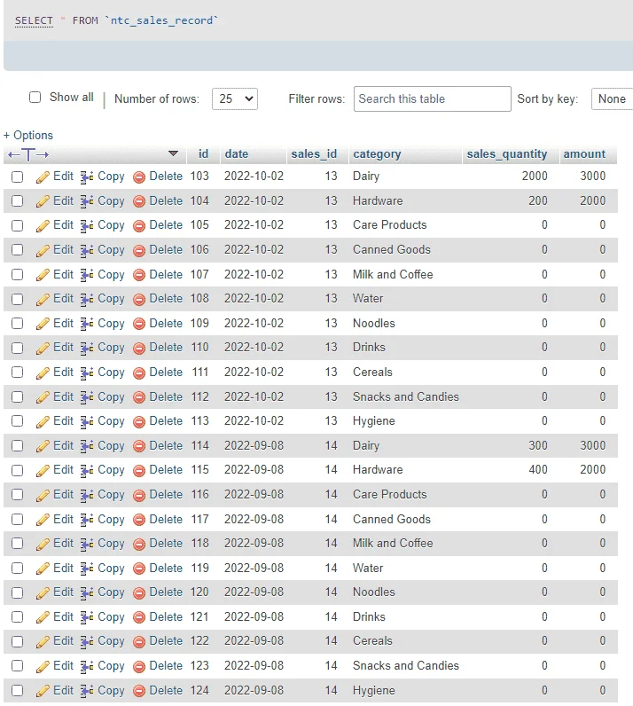Viewport: 633px width, 706px height.
Task: Click the red Delete icon for row 114
Action: pyautogui.click(x=139, y=446)
